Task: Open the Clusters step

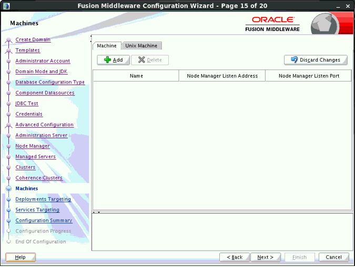Action: (25, 167)
